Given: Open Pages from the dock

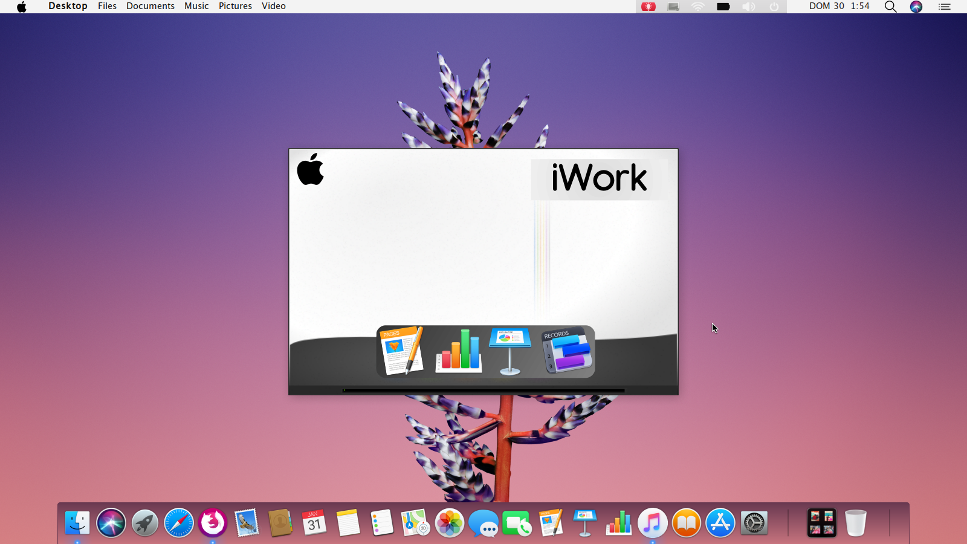Looking at the screenshot, I should point(551,522).
